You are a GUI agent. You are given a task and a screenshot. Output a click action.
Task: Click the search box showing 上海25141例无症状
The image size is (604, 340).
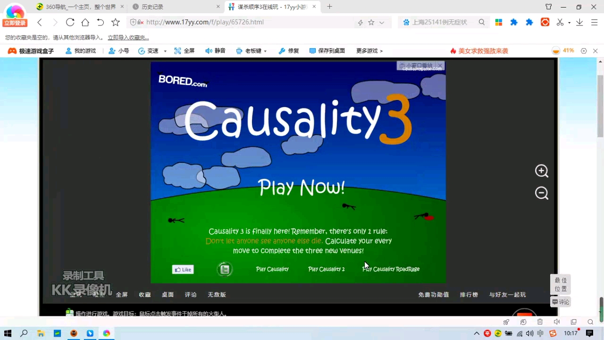tap(440, 22)
